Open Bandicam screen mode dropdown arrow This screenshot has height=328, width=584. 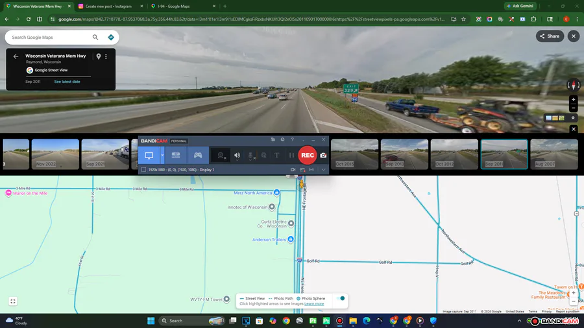point(162,156)
